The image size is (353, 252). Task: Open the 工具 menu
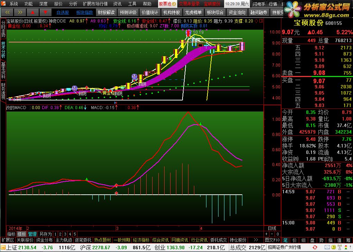(x=132, y=4)
